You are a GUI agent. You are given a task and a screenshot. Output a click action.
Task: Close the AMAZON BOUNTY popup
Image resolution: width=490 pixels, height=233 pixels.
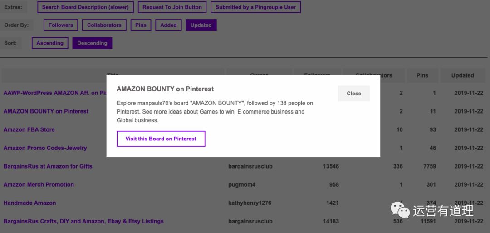tap(354, 94)
